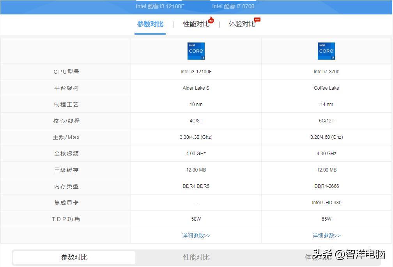Click the 58W TDP value
The image size is (393, 267).
pyautogui.click(x=196, y=219)
